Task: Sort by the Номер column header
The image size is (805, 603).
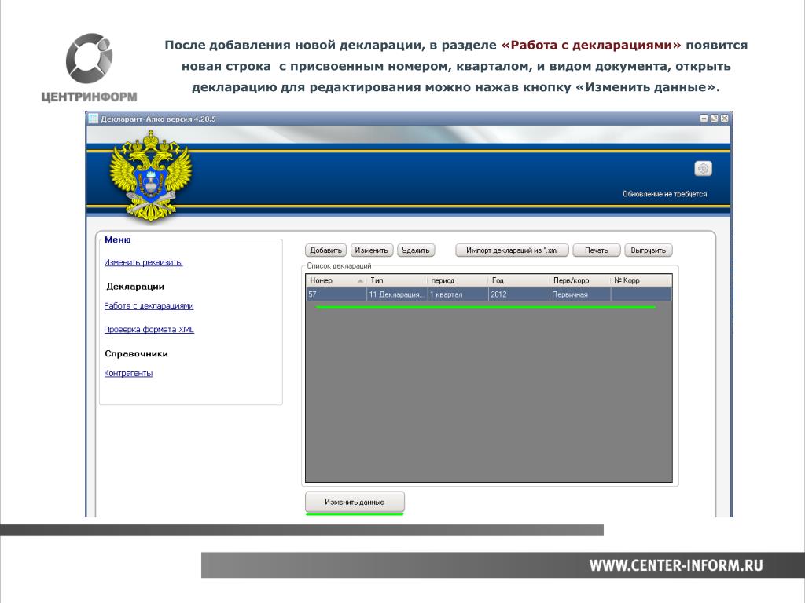Action: 336,280
